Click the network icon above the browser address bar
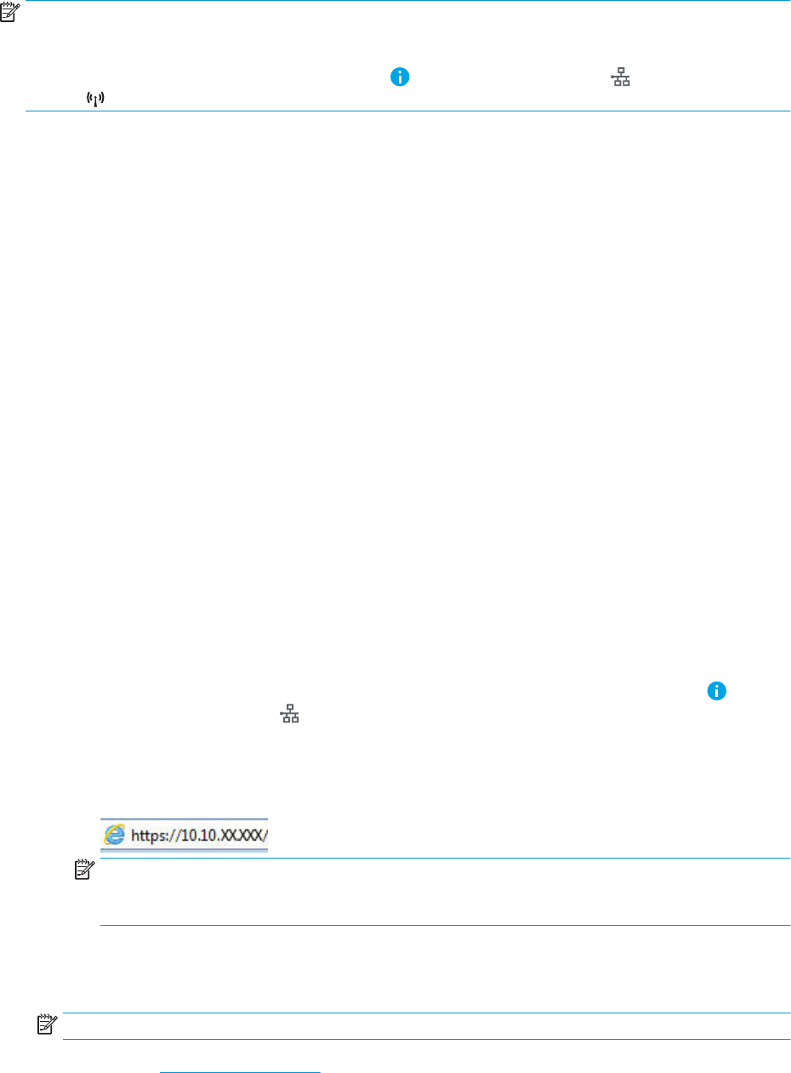 tap(290, 716)
